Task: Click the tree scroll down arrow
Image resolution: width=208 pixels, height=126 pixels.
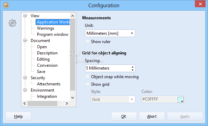Action: (x=72, y=98)
